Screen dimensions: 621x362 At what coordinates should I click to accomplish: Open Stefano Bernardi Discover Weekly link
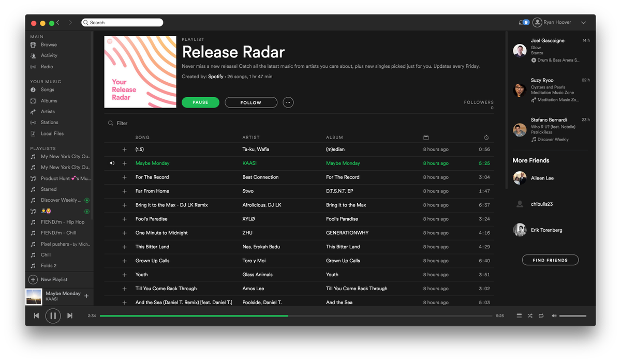click(x=553, y=140)
